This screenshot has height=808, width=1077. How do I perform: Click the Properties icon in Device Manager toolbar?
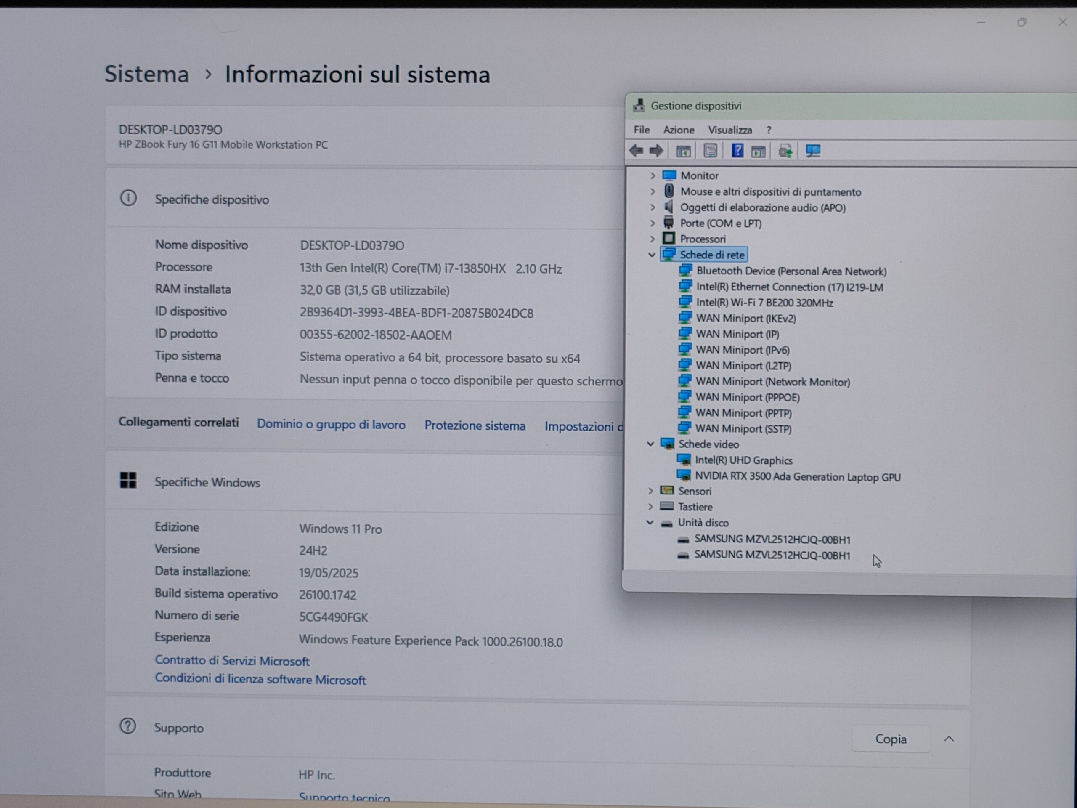point(711,151)
